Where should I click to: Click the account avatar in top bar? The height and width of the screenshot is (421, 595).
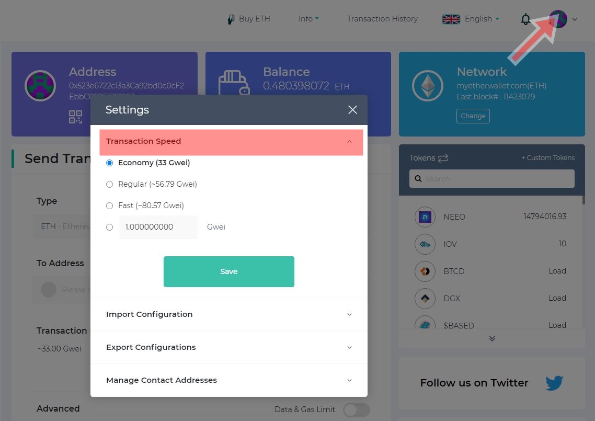tap(558, 19)
